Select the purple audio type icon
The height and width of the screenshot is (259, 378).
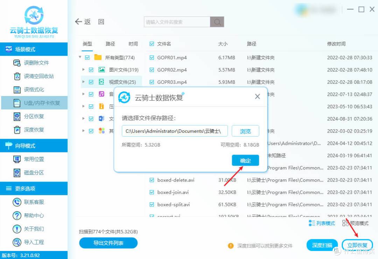click(101, 94)
